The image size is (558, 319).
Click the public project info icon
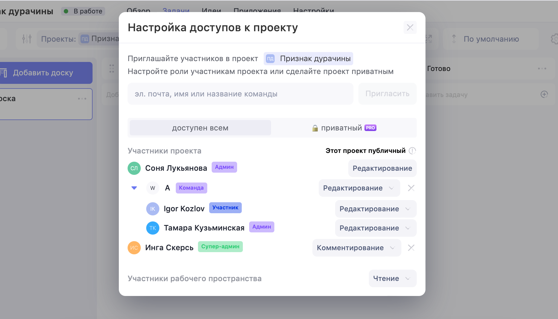[412, 151]
